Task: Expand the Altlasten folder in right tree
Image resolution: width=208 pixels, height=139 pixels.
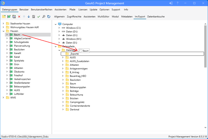Action: [x=63, y=65]
